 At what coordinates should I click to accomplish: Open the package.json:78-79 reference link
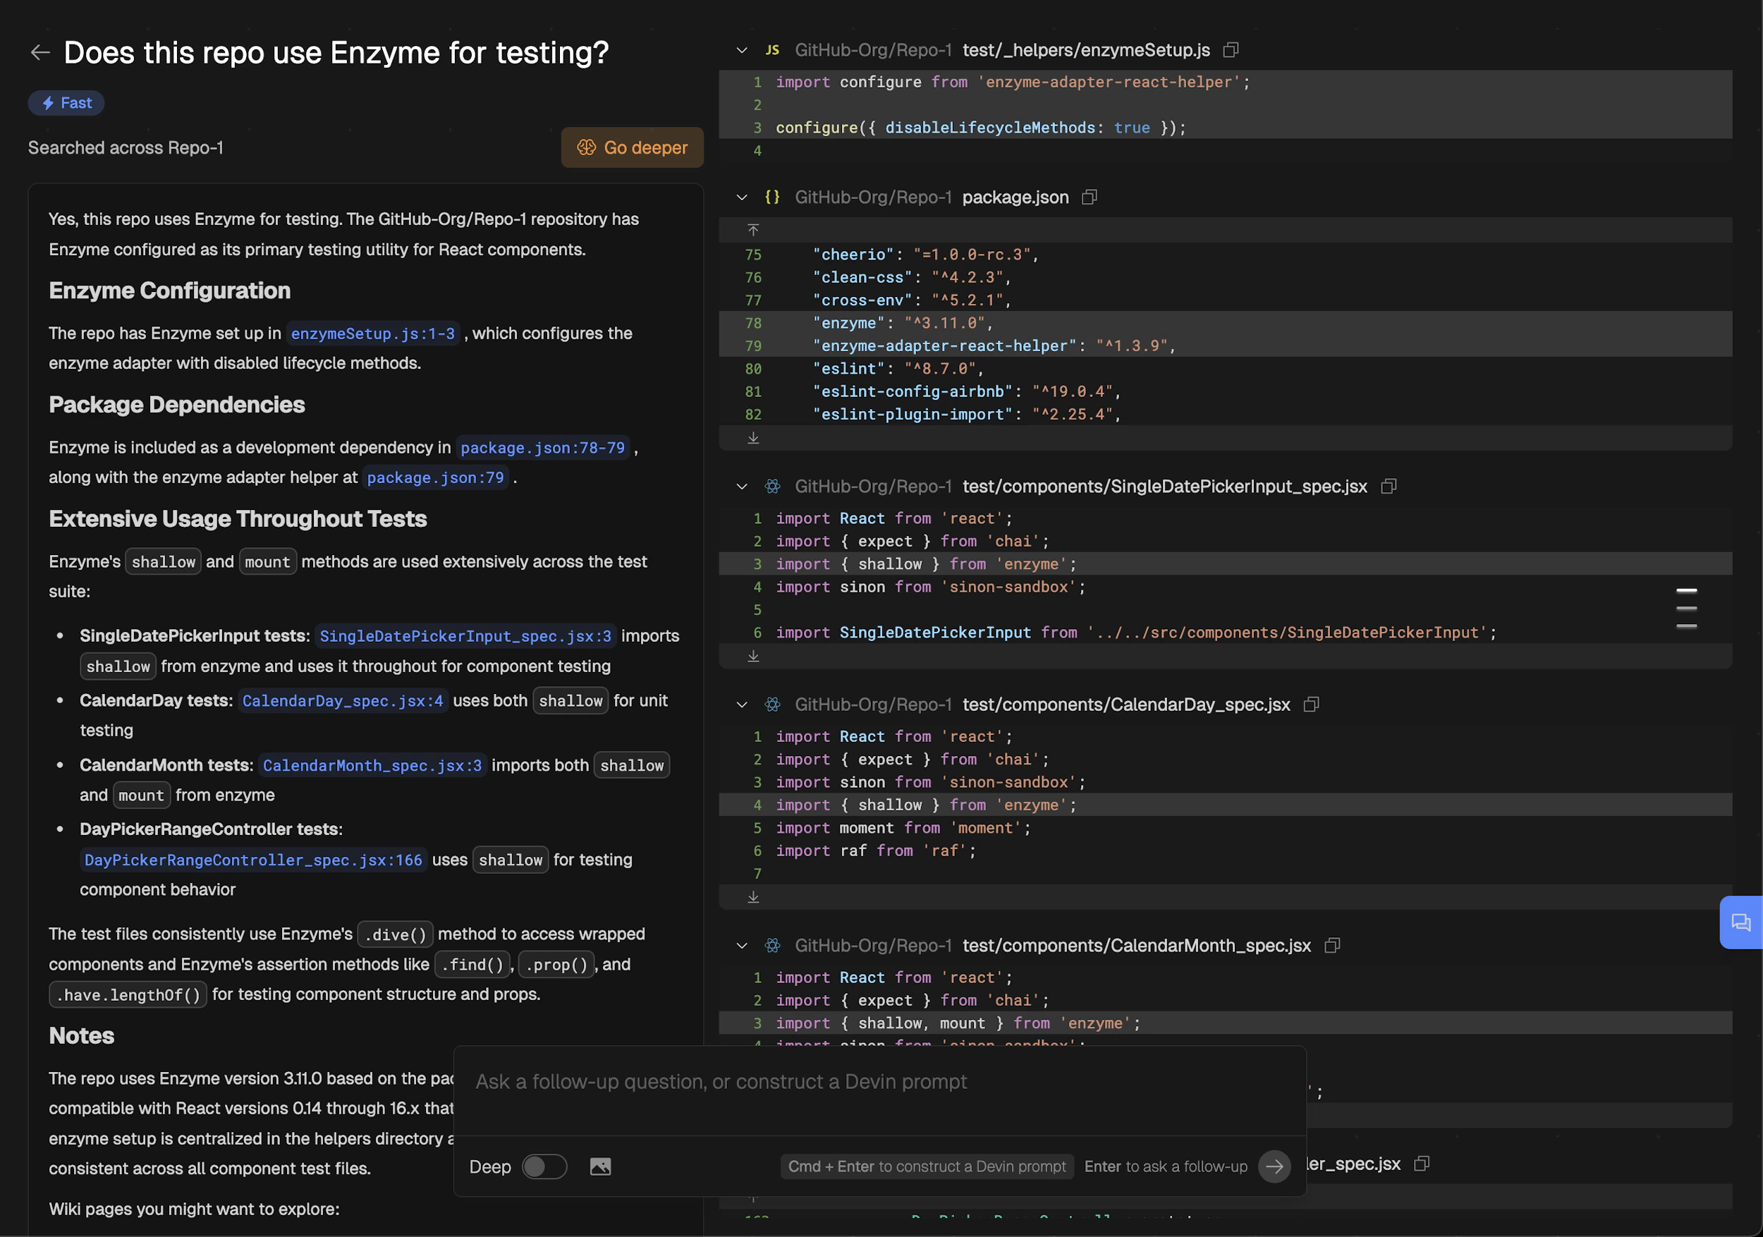[542, 448]
